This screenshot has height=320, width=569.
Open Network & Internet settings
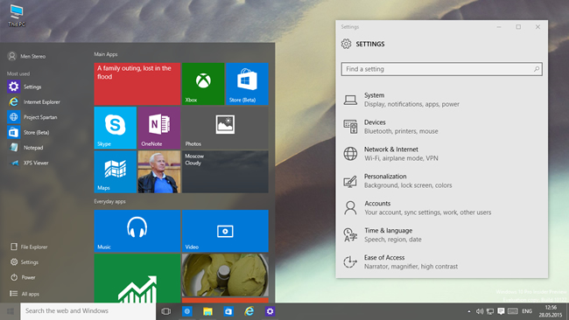click(441, 154)
